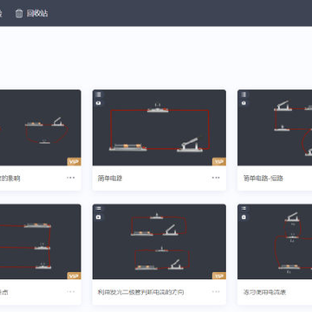The width and height of the screenshot is (312, 312).
Task: Open more options for 利用发光二极管判断电流的方向
Action: tap(216, 292)
